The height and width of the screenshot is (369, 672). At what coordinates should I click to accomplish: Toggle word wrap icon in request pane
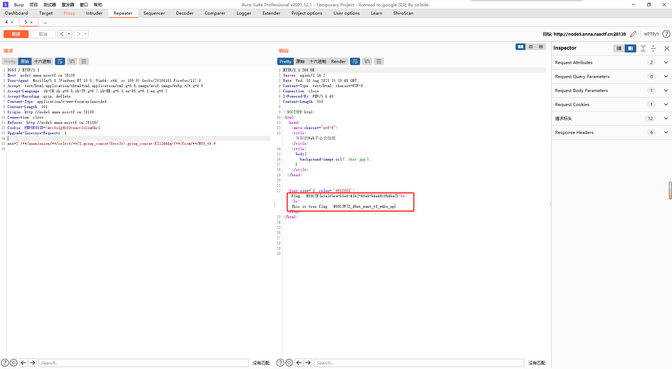pyautogui.click(x=60, y=62)
